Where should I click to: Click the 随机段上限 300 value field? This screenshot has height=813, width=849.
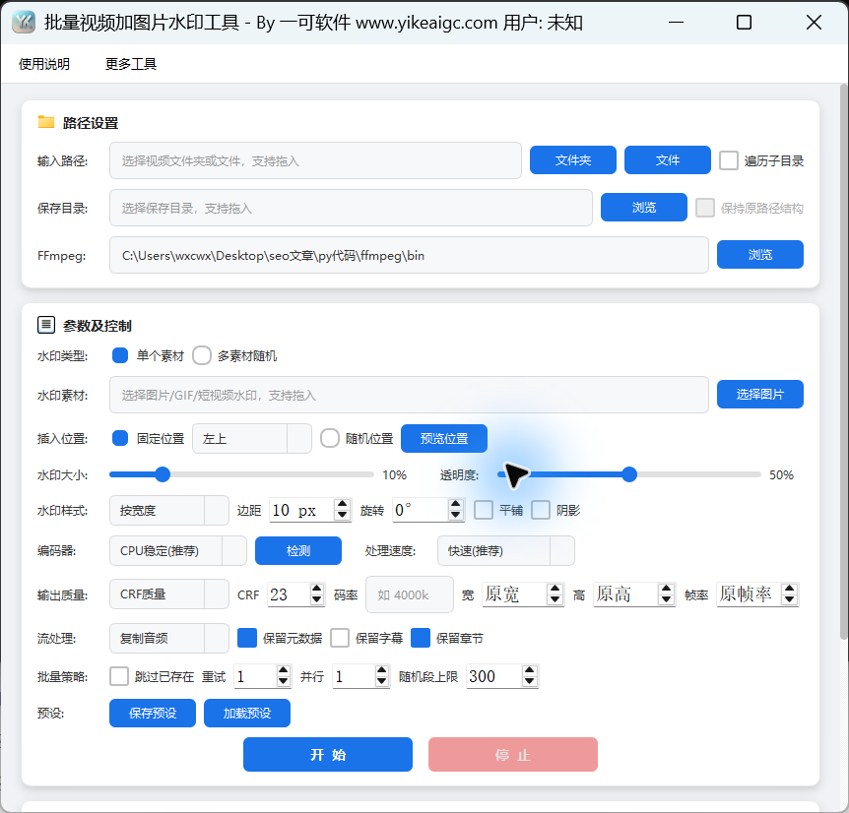point(493,676)
